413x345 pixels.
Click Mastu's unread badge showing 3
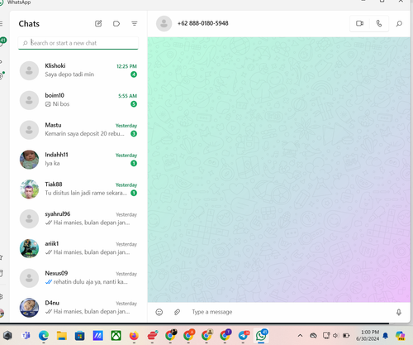click(x=134, y=134)
